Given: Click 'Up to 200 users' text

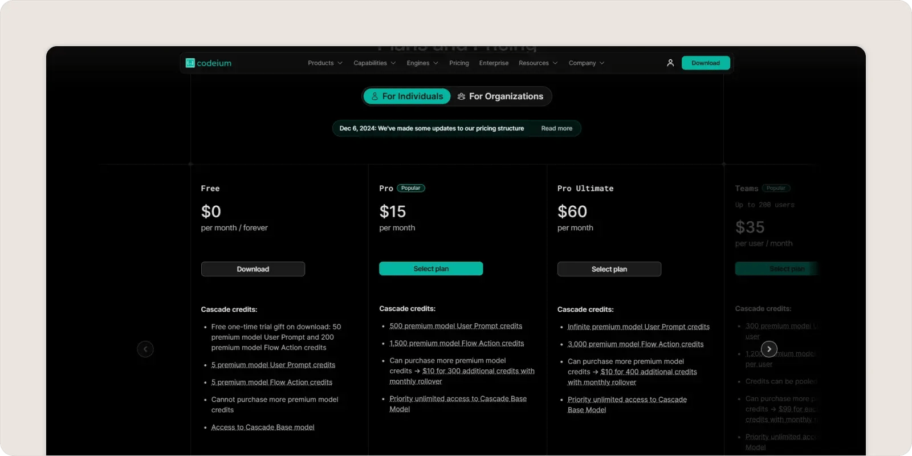Looking at the screenshot, I should 764,205.
